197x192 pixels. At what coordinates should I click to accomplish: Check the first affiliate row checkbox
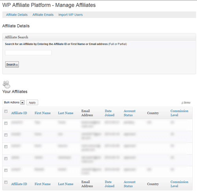(6, 123)
